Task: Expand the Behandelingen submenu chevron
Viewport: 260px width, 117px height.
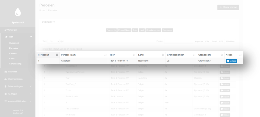Action: 31,86
